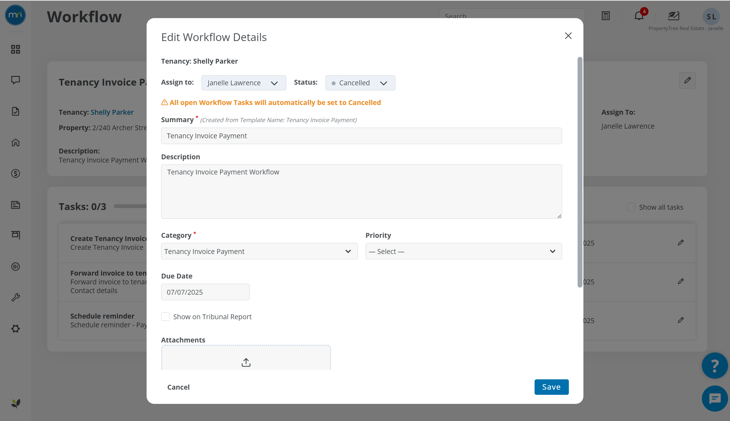Edit the Create Tenancy Invoice task pencil
This screenshot has height=421, width=730.
(681, 243)
